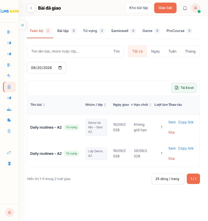The image size is (208, 221).
Task: Click the user avatar G in the header
Action: pyautogui.click(x=195, y=8)
